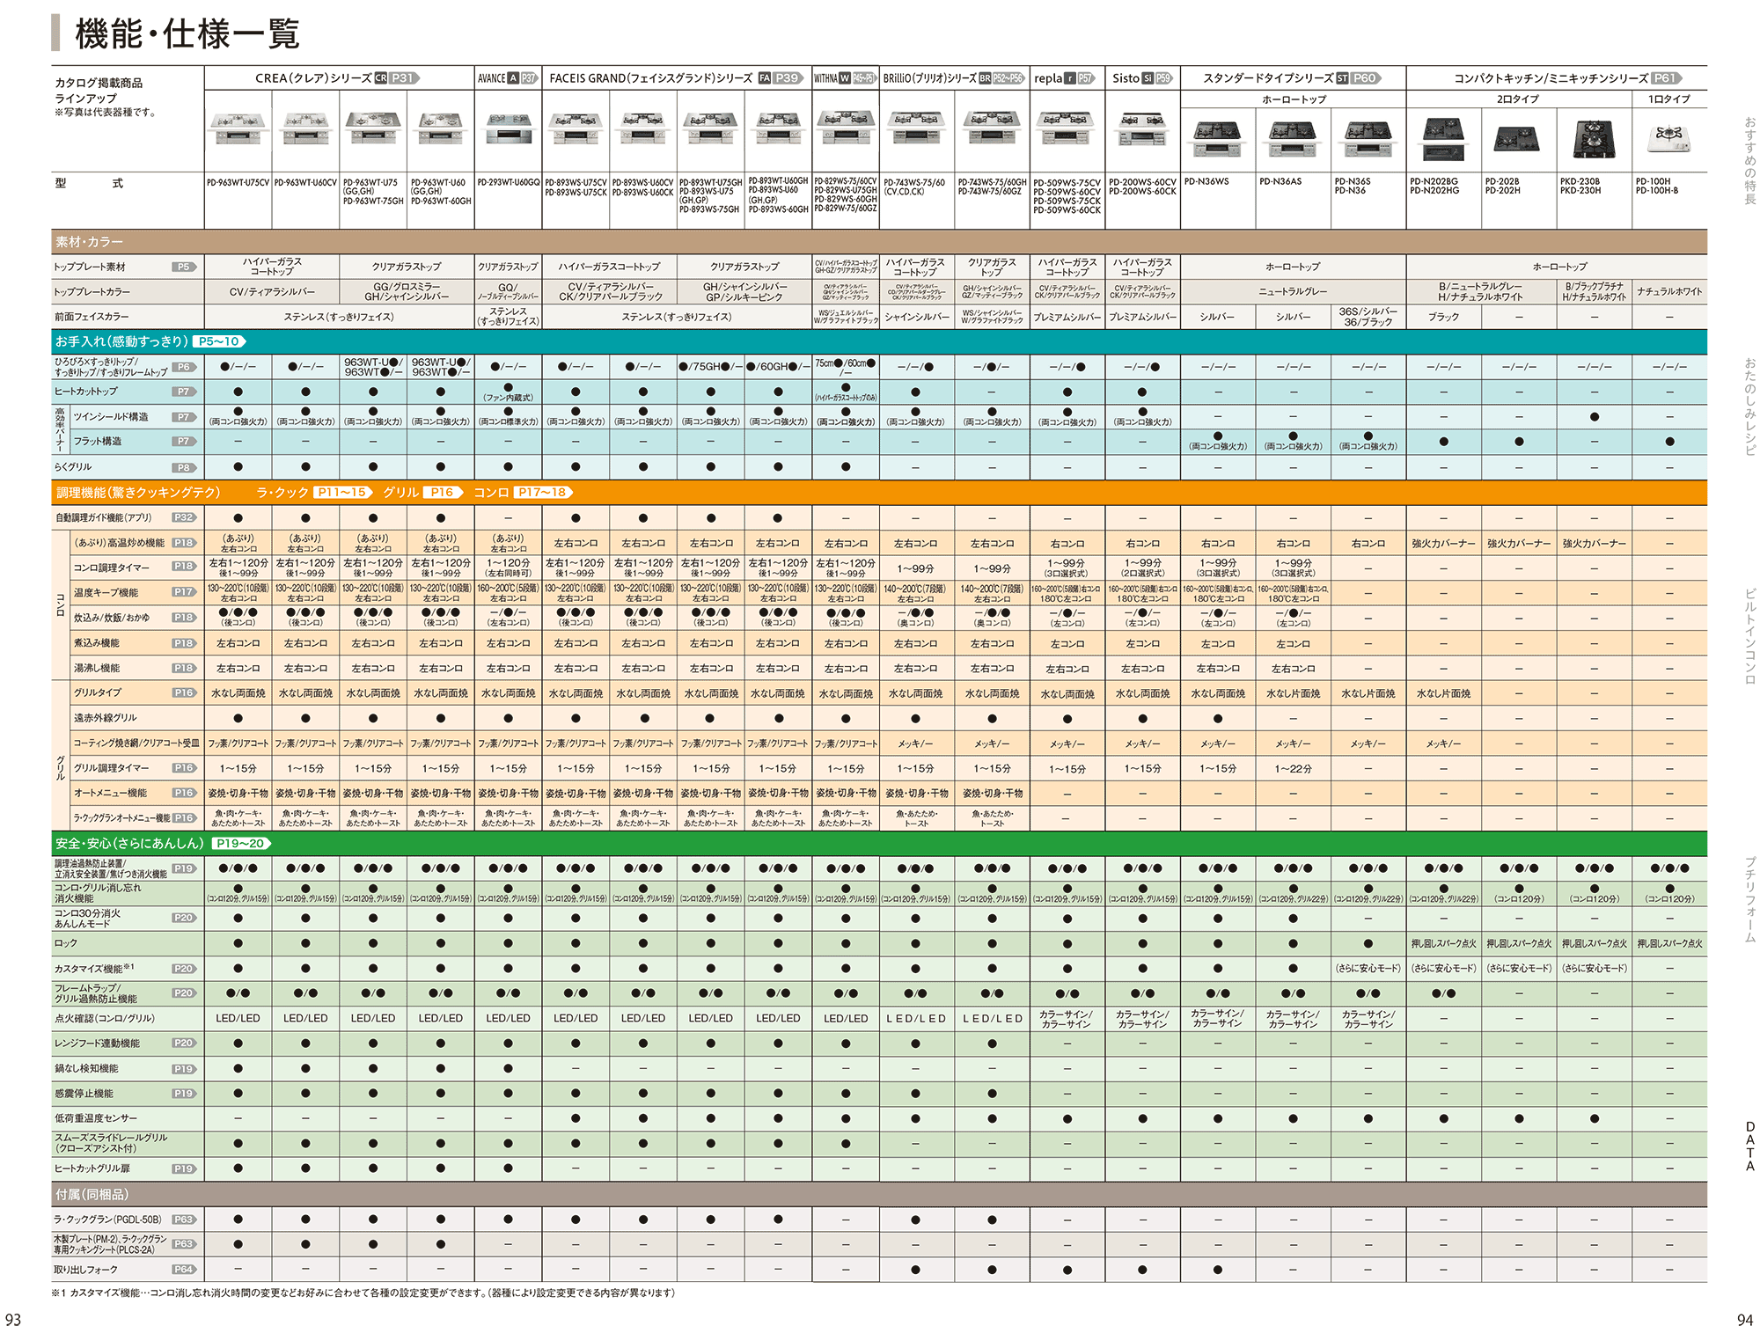Click the 機能・仕様一覧 page title
Viewport: 1760px width, 1333px height.
point(187,34)
